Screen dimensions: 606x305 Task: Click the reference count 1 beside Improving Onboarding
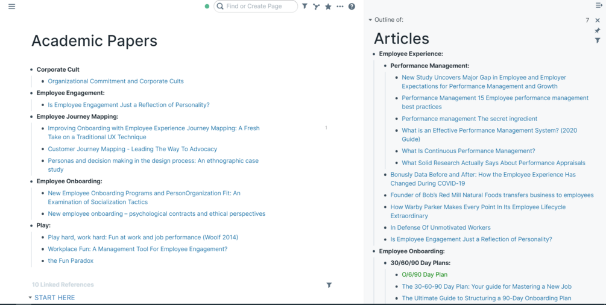point(326,128)
